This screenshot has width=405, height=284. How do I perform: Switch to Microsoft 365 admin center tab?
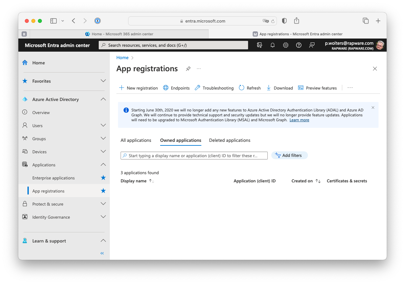(x=119, y=34)
